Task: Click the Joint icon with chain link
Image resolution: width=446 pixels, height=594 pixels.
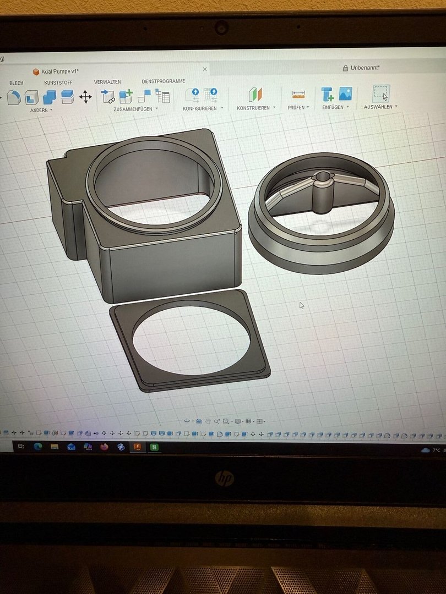Action: pyautogui.click(x=108, y=97)
